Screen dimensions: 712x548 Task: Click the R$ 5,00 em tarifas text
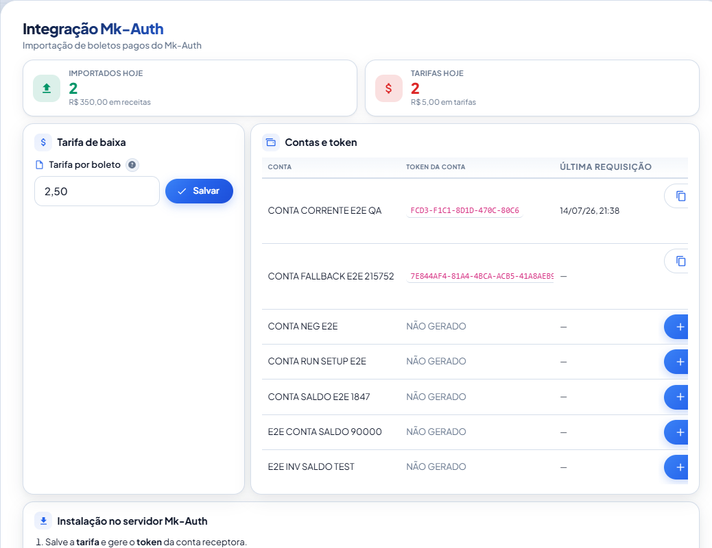443,103
